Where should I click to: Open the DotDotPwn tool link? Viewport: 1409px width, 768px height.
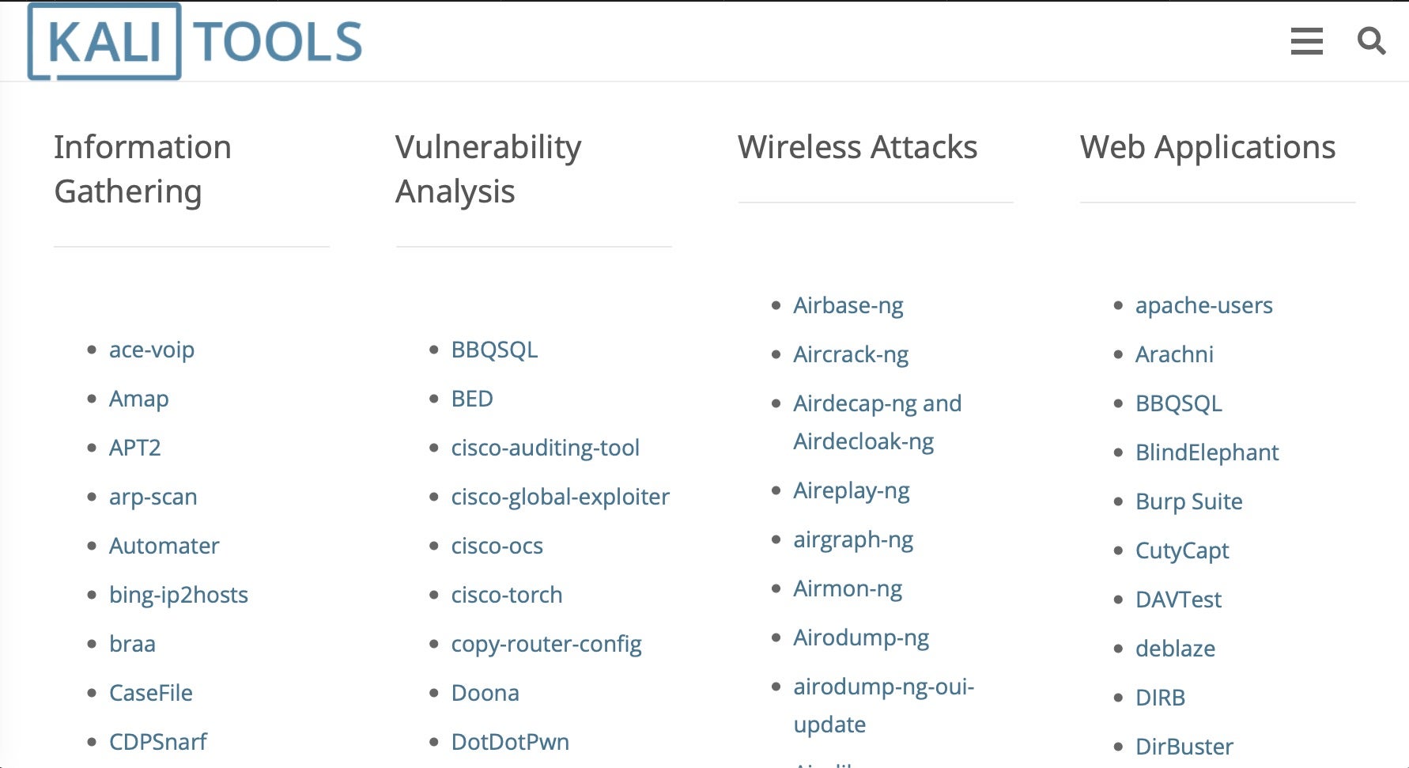pos(510,742)
